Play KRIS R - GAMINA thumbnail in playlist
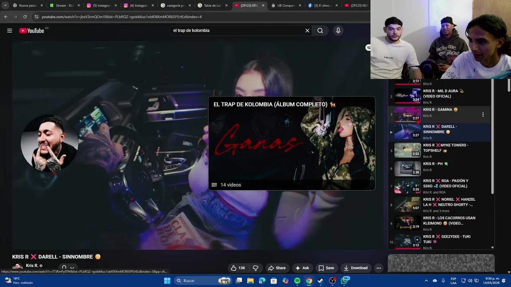 [408, 114]
